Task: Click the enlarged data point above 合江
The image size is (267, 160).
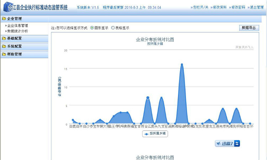Action: point(148,98)
